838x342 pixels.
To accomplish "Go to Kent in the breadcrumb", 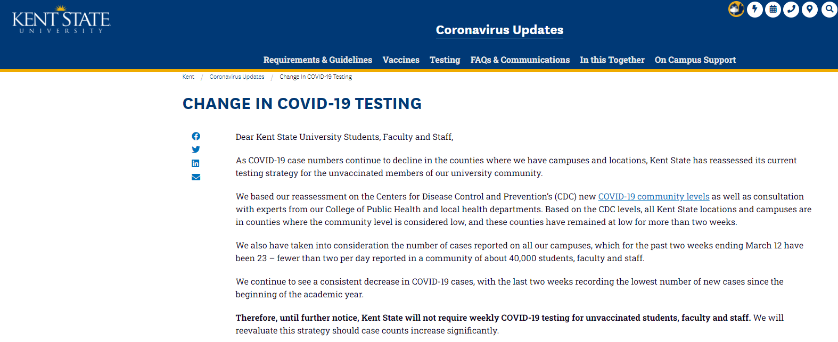I will coord(188,77).
